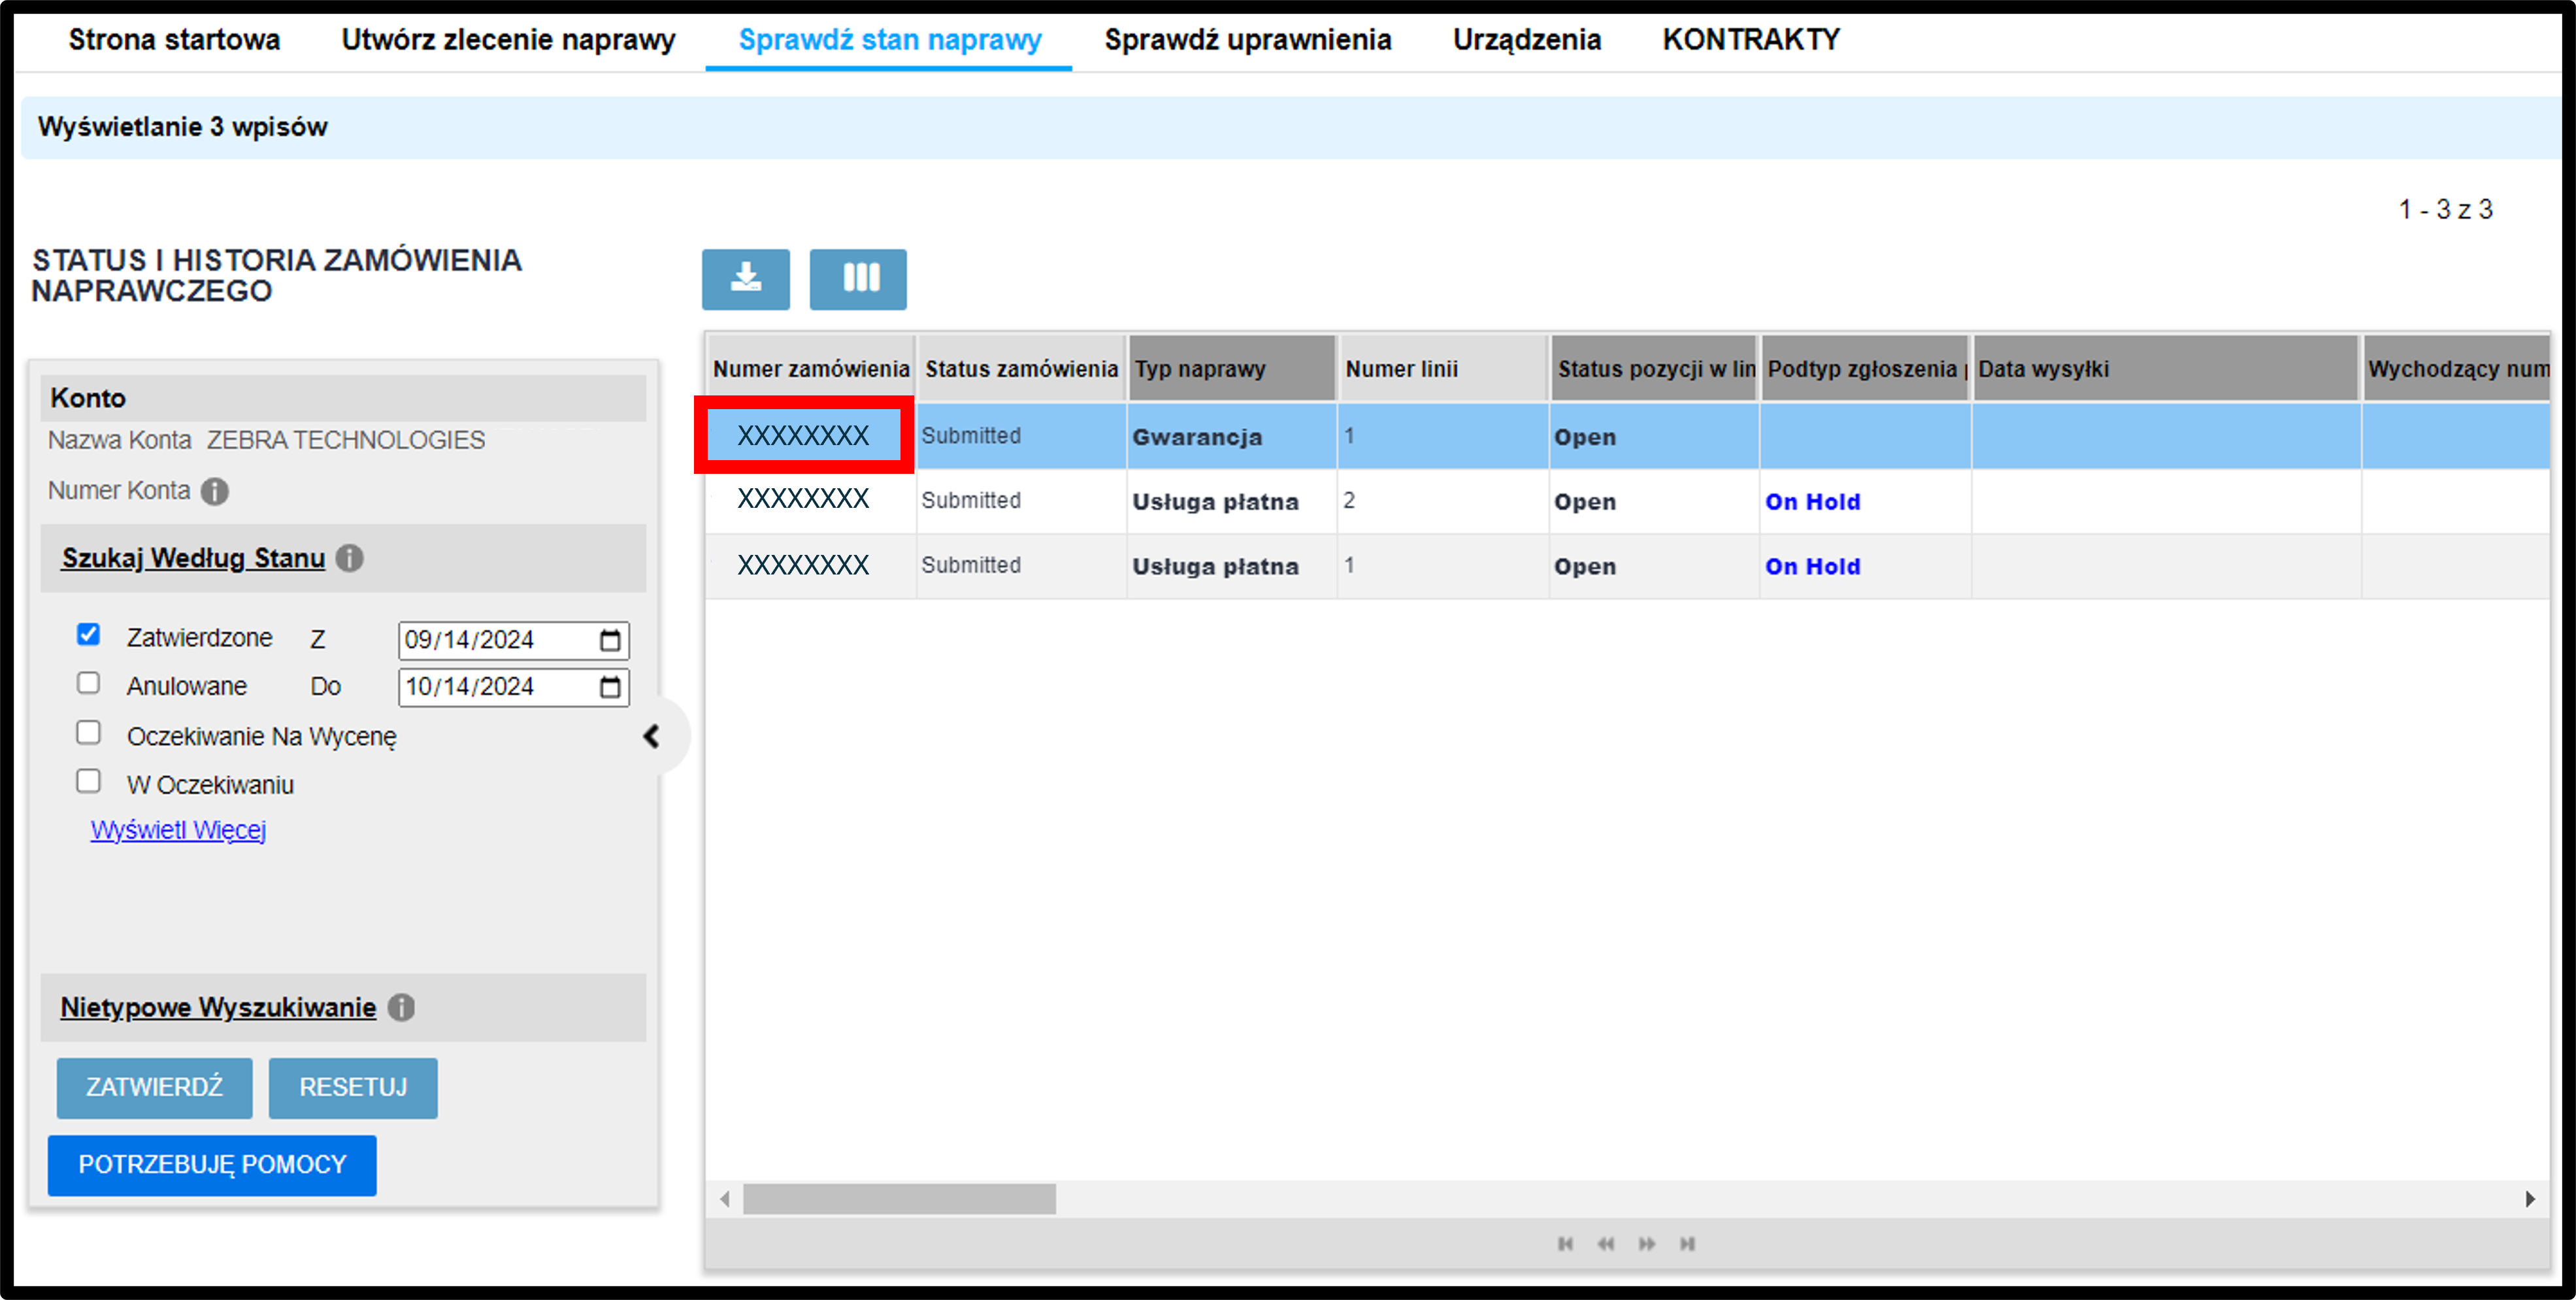Click the ZATWIERDŹ button
Viewport: 2576px width, 1300px height.
[154, 1087]
